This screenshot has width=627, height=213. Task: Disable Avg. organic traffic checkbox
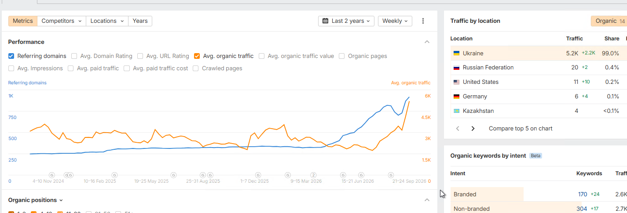(x=197, y=56)
